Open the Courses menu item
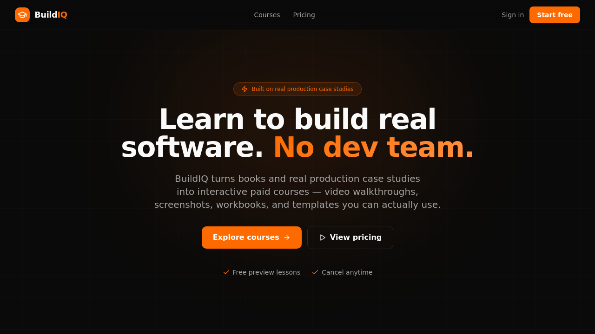Screen dimensions: 595x334 [x=267, y=15]
